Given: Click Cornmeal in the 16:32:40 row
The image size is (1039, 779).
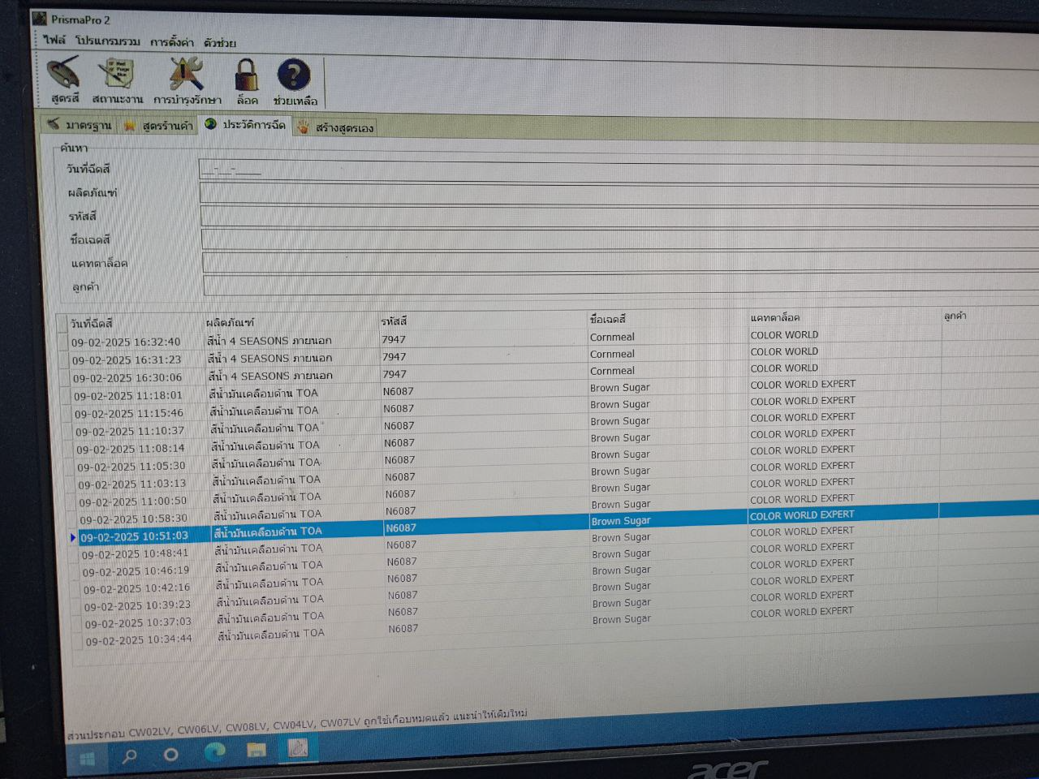Looking at the screenshot, I should (612, 338).
